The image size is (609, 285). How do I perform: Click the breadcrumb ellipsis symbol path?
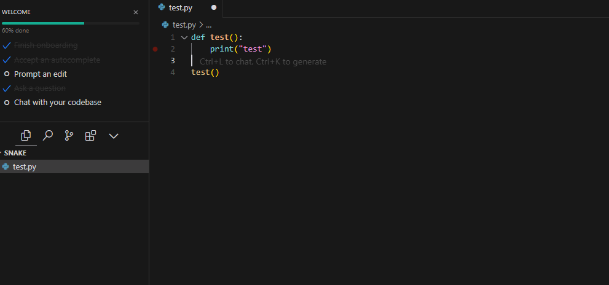click(209, 25)
